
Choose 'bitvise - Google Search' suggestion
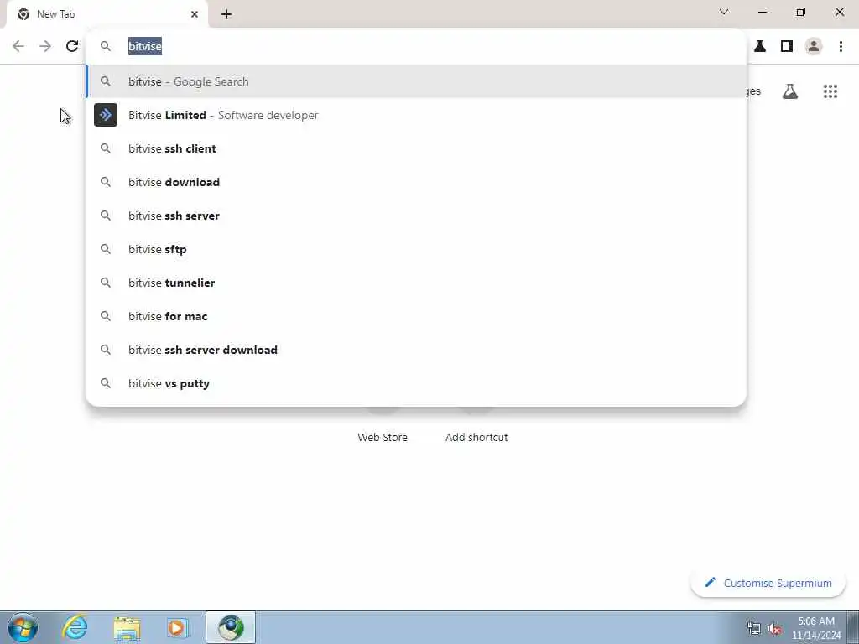pyautogui.click(x=416, y=81)
